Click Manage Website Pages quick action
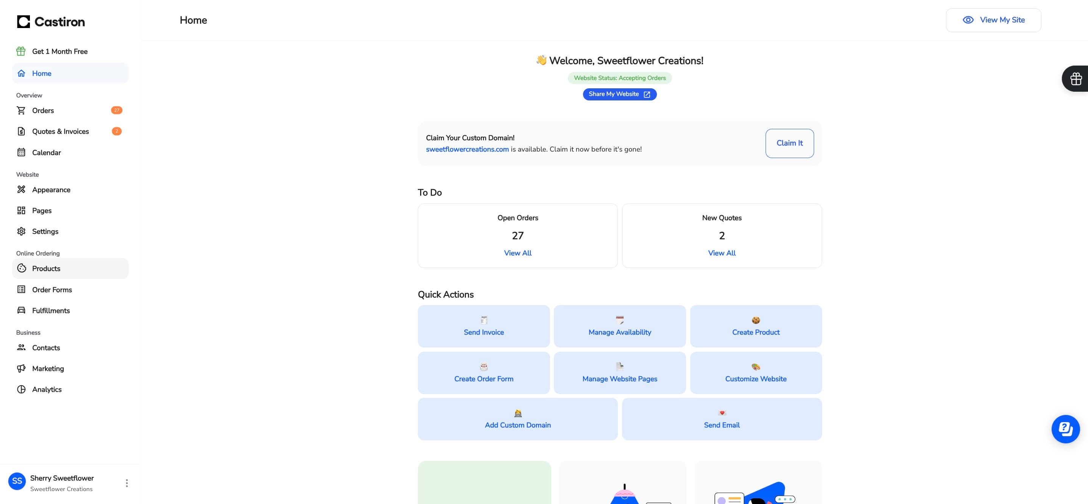The image size is (1088, 504). click(x=620, y=373)
